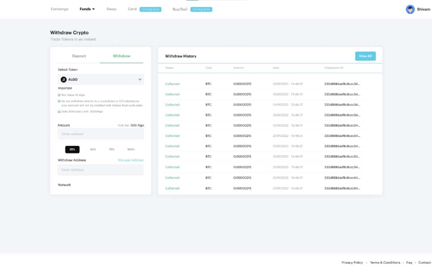Select the 25% amount option
The image size is (432, 271).
(72, 149)
